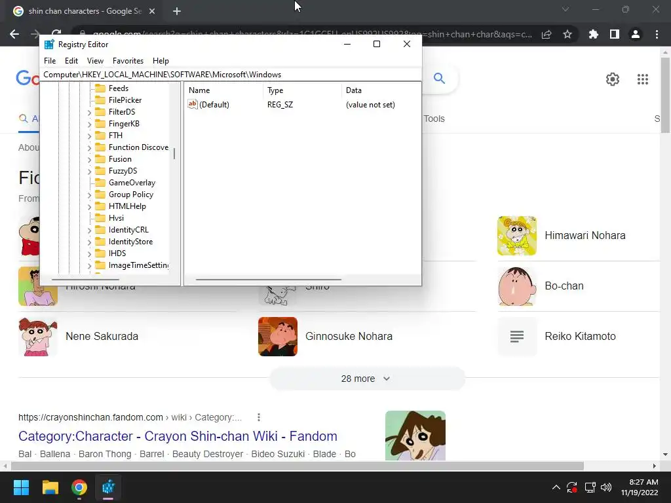This screenshot has height=503, width=671.
Task: Open Category:Character Crayon Shin-chan Wiki link
Action: (x=178, y=436)
